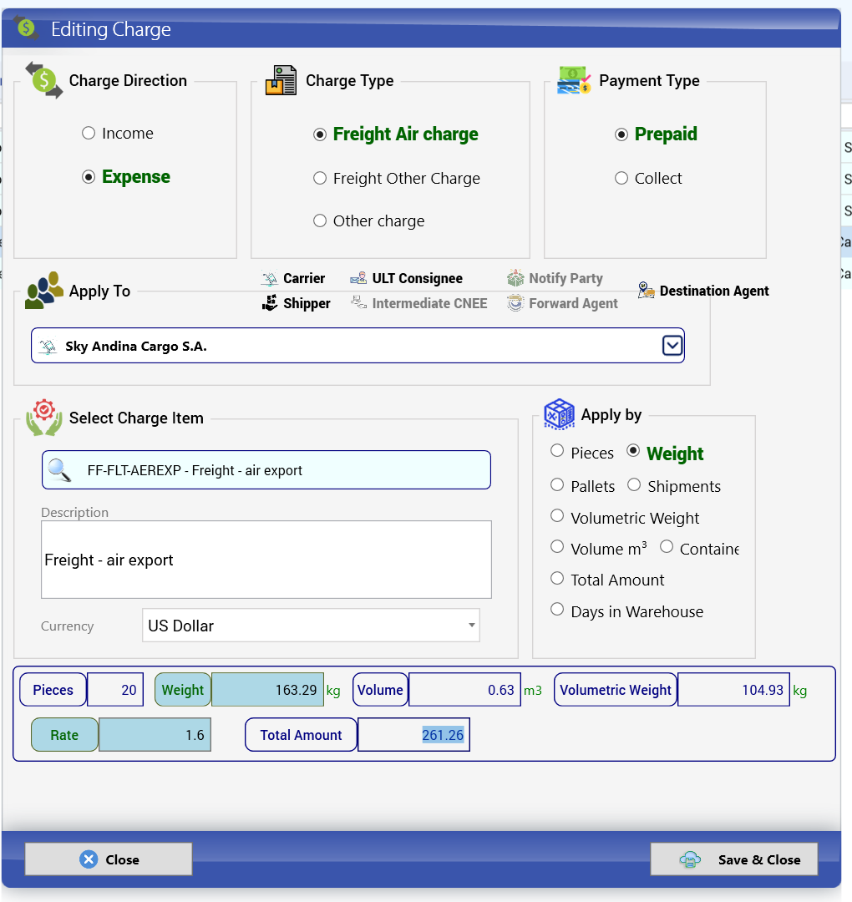Select Collect payment type

(621, 179)
